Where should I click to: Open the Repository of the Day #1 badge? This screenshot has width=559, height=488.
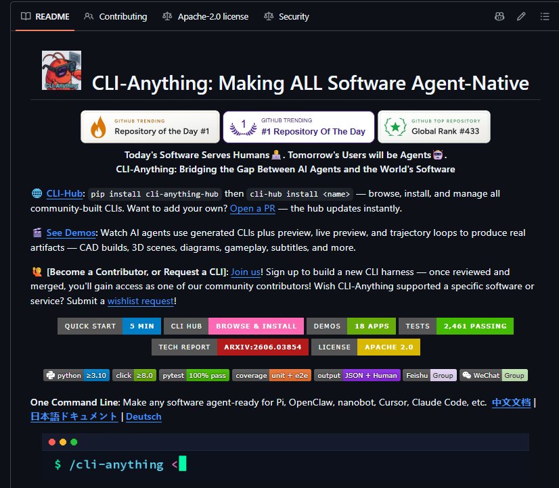150,126
